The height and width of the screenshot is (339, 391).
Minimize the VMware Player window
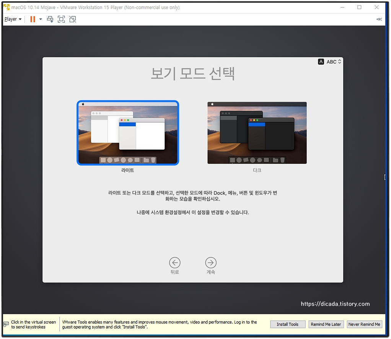point(342,7)
